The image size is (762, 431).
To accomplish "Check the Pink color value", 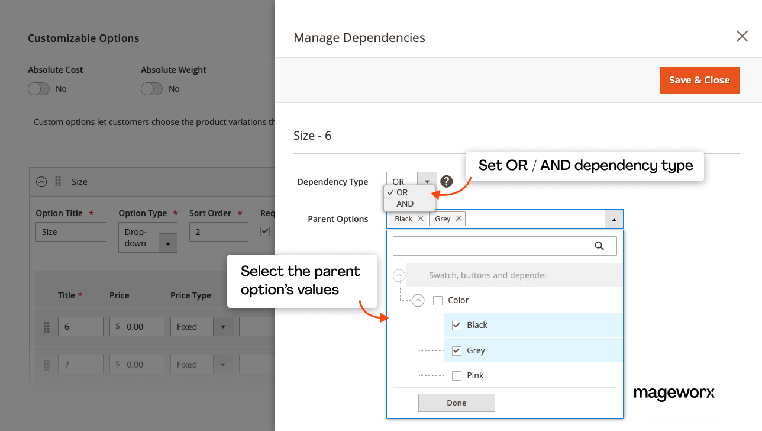I will [x=457, y=375].
